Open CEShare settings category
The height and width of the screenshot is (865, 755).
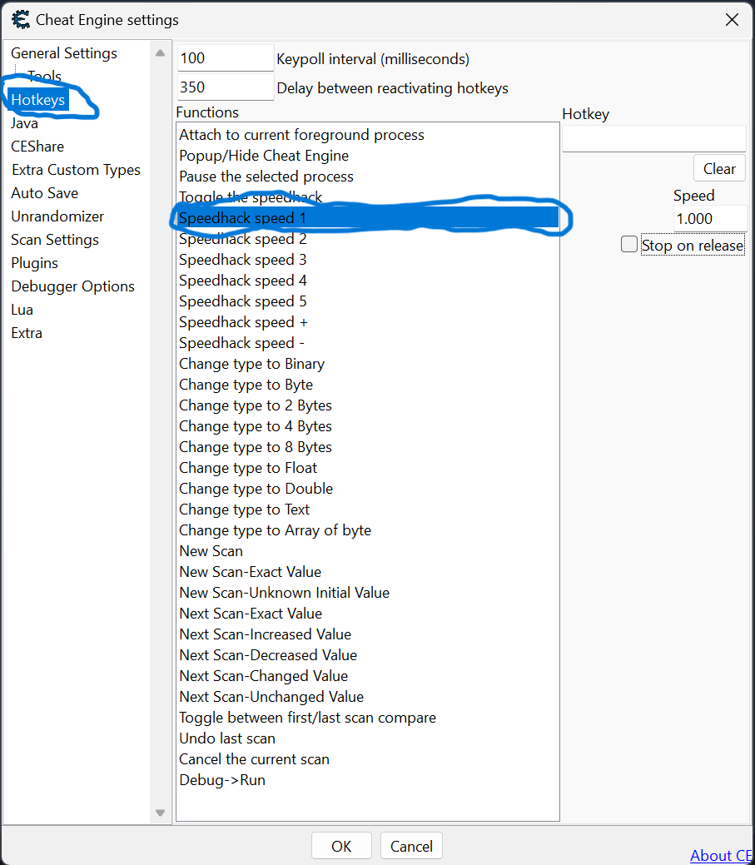point(37,147)
